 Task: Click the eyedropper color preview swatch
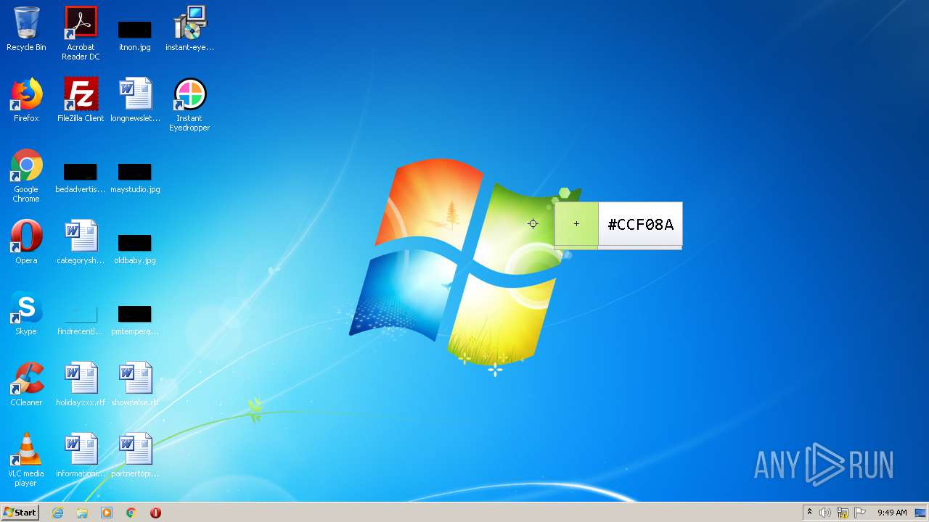(576, 224)
